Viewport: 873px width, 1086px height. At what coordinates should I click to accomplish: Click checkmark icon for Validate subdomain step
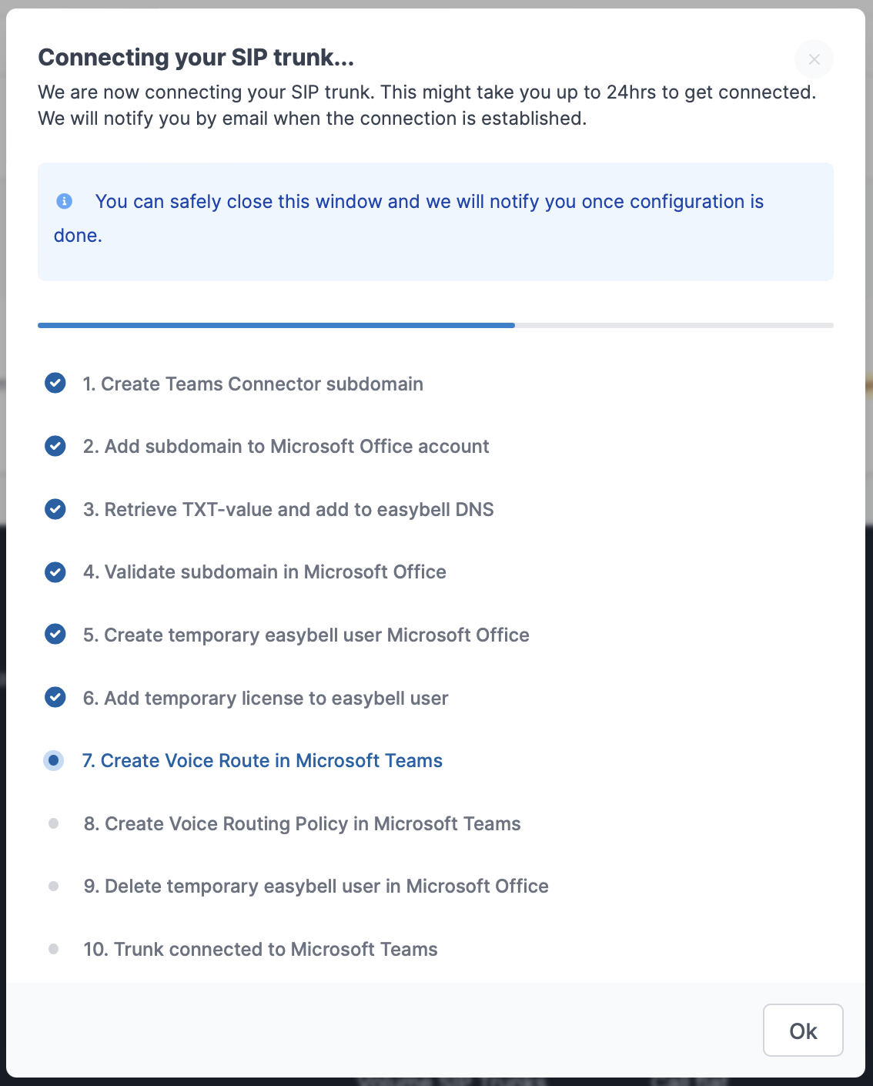coord(55,571)
